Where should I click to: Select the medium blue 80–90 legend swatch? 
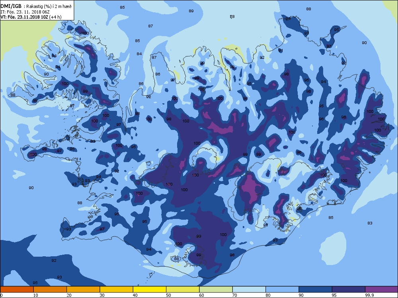[x=282, y=289]
